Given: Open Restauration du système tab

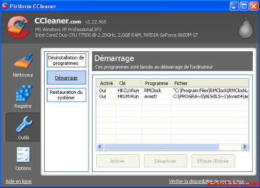Looking at the screenshot, I should [x=67, y=95].
